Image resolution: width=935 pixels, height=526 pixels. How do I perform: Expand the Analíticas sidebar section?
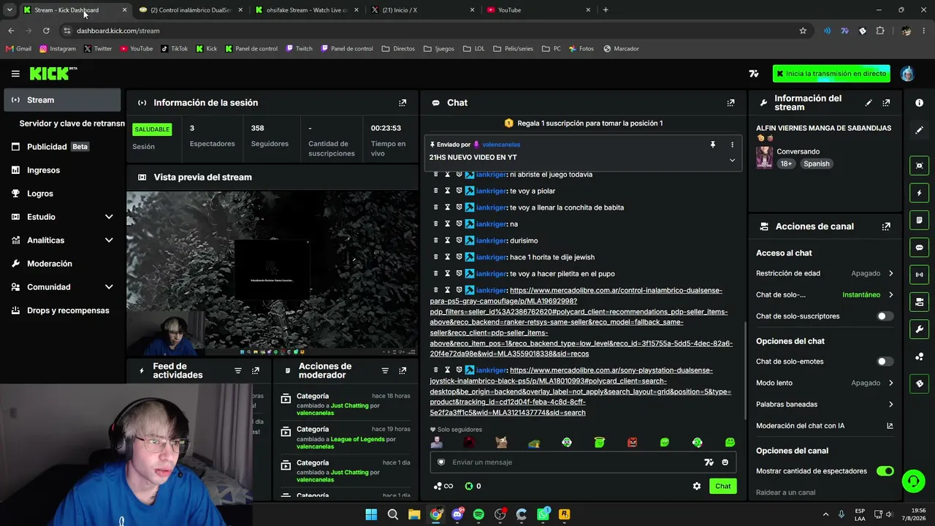(x=109, y=240)
